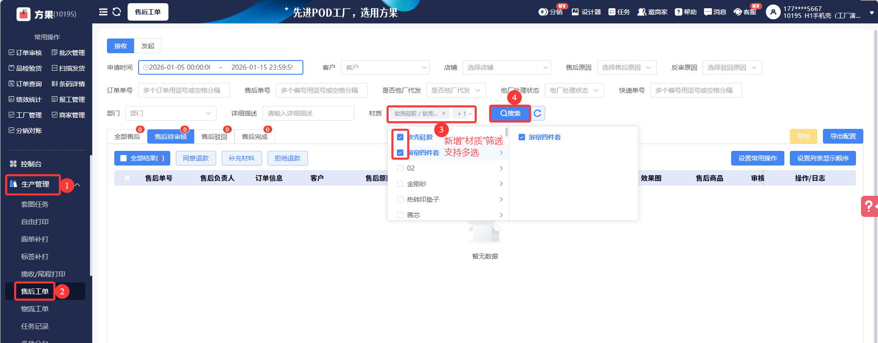This screenshot has height=343, width=878.
Task: Expand the 02 row's arrow
Action: pyautogui.click(x=501, y=168)
